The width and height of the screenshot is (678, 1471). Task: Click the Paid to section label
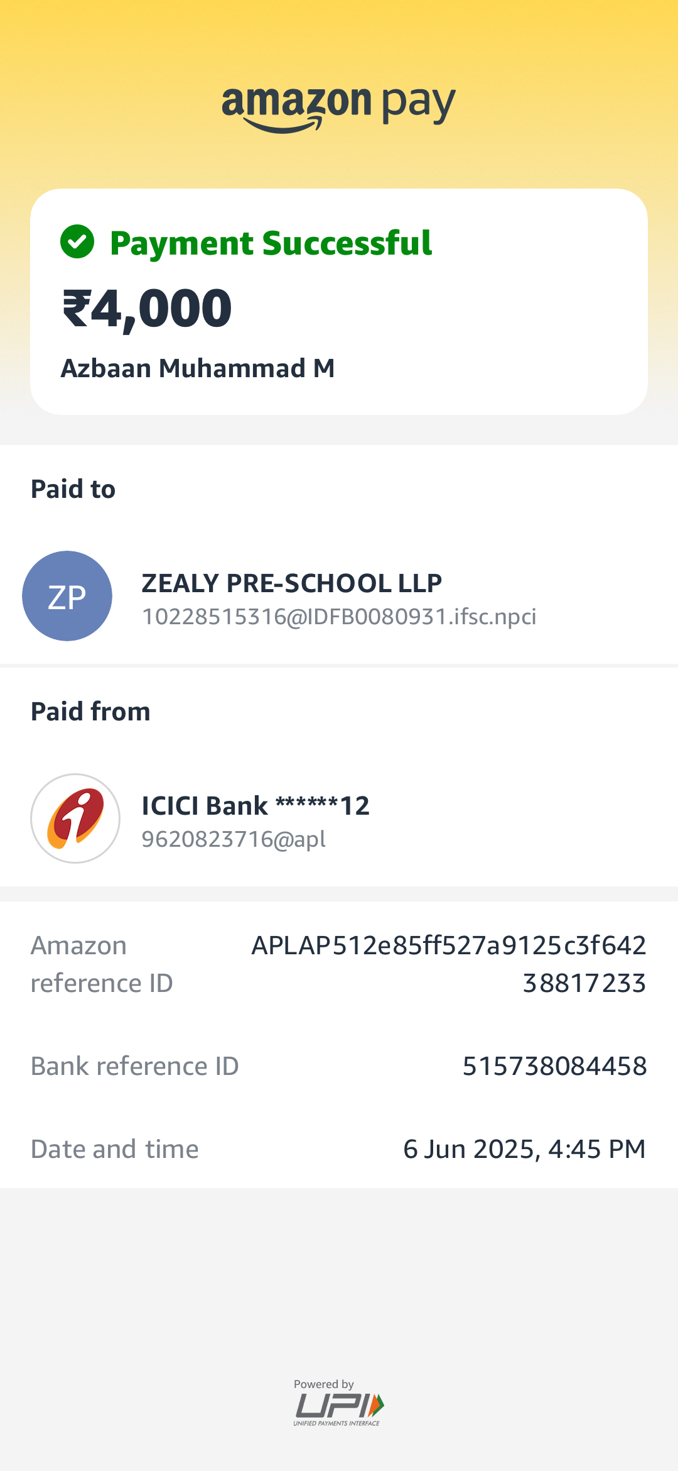pyautogui.click(x=73, y=489)
